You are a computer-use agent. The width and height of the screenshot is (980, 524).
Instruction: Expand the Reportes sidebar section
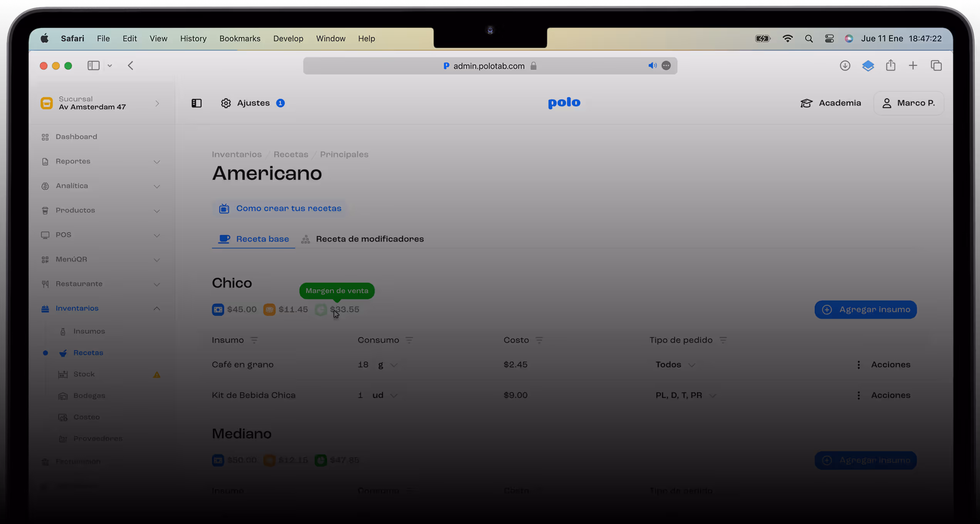pos(156,162)
